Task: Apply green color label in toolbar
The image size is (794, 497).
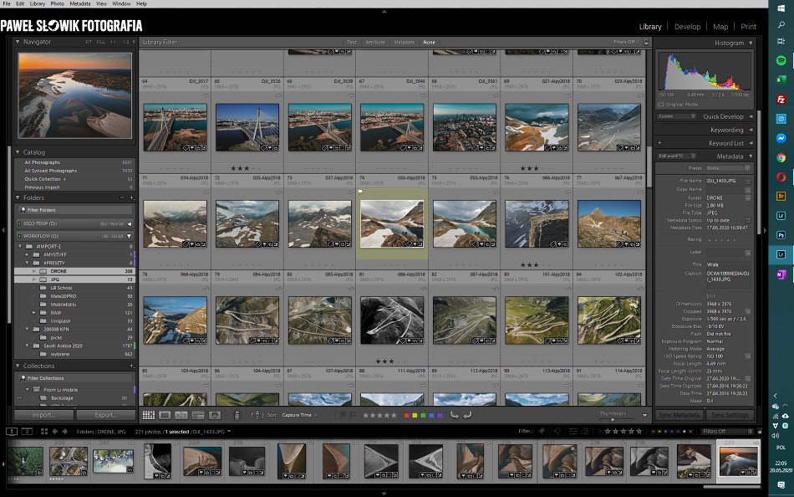Action: pyautogui.click(x=423, y=415)
